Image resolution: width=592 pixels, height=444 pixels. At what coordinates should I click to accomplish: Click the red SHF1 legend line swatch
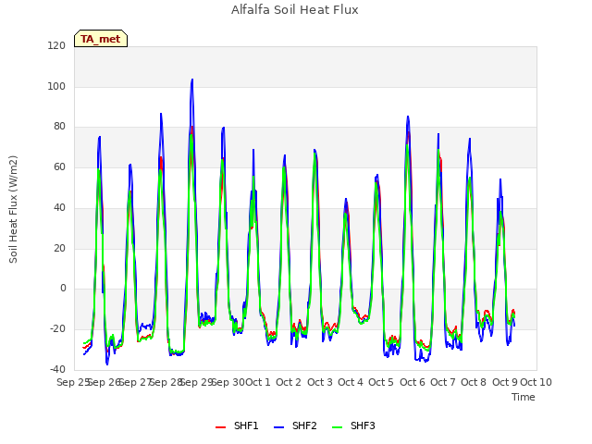pyautogui.click(x=220, y=427)
